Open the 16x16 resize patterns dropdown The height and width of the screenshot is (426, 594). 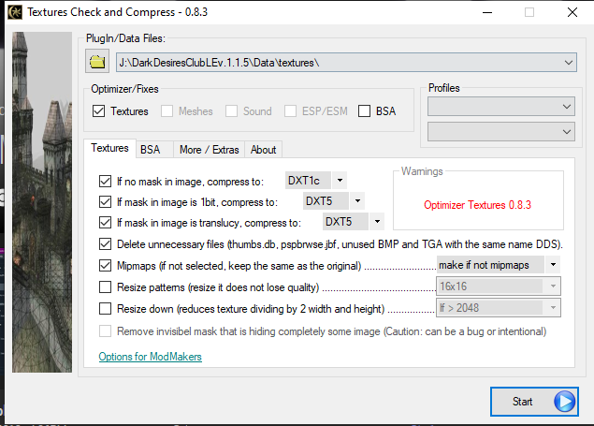point(553,286)
